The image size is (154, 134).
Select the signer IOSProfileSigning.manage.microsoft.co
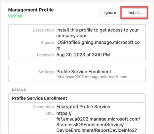(98, 42)
